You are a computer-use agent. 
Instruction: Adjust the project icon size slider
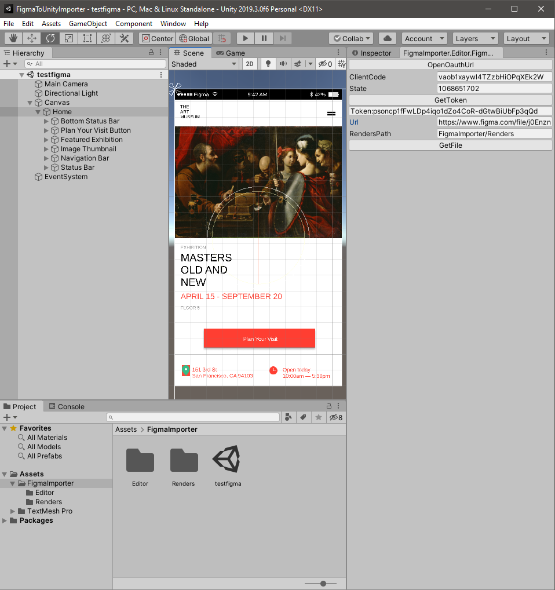pos(323,584)
